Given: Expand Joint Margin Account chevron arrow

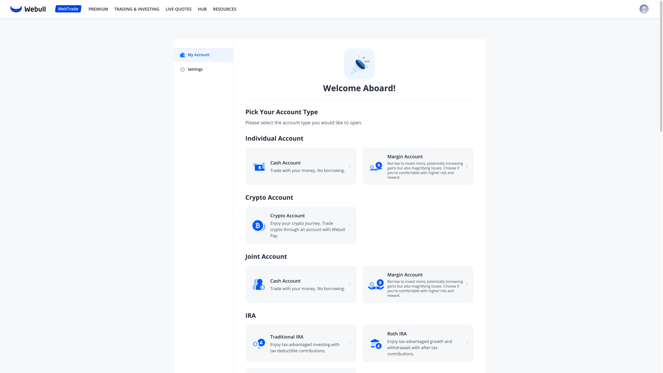Looking at the screenshot, I should click(467, 284).
